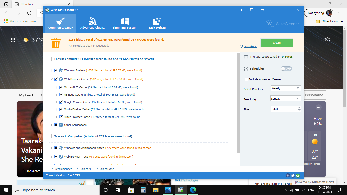Collapse the Web Browser Cache section
Screen dimensions: 347x195
[x=52, y=79]
